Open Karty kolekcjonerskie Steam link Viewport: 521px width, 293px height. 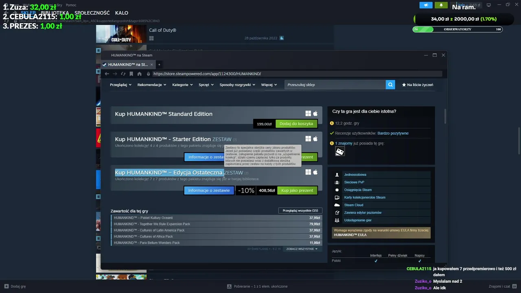click(x=365, y=197)
